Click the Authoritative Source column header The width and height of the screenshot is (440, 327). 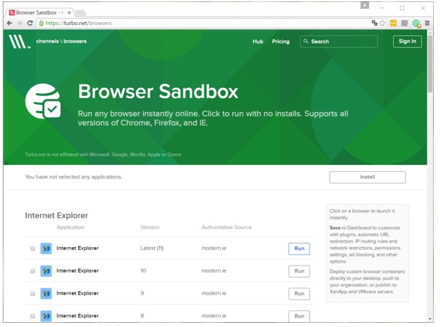coord(226,227)
